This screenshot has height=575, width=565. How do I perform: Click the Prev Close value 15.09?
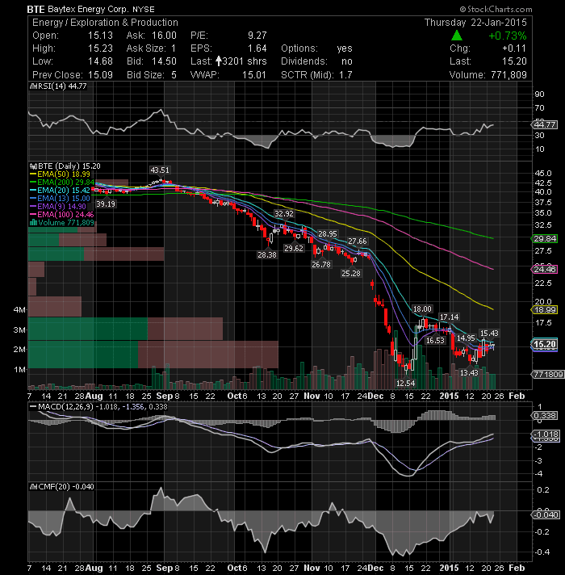coord(100,75)
